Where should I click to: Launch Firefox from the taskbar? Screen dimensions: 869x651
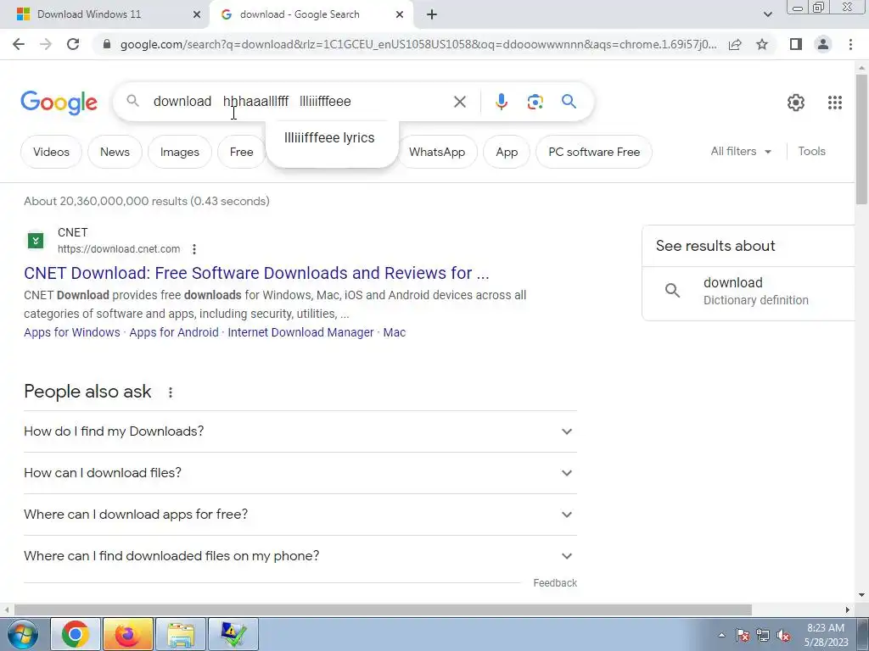click(x=128, y=634)
